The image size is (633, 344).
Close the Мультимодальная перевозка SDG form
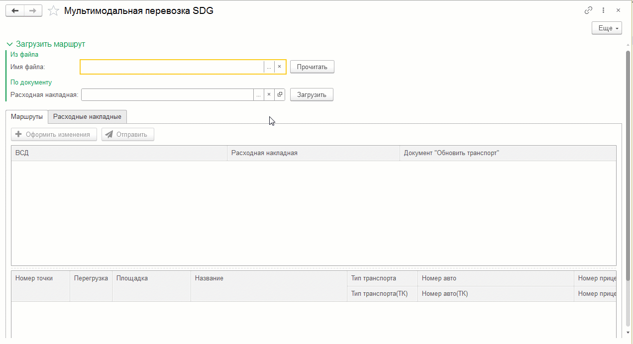tap(618, 10)
